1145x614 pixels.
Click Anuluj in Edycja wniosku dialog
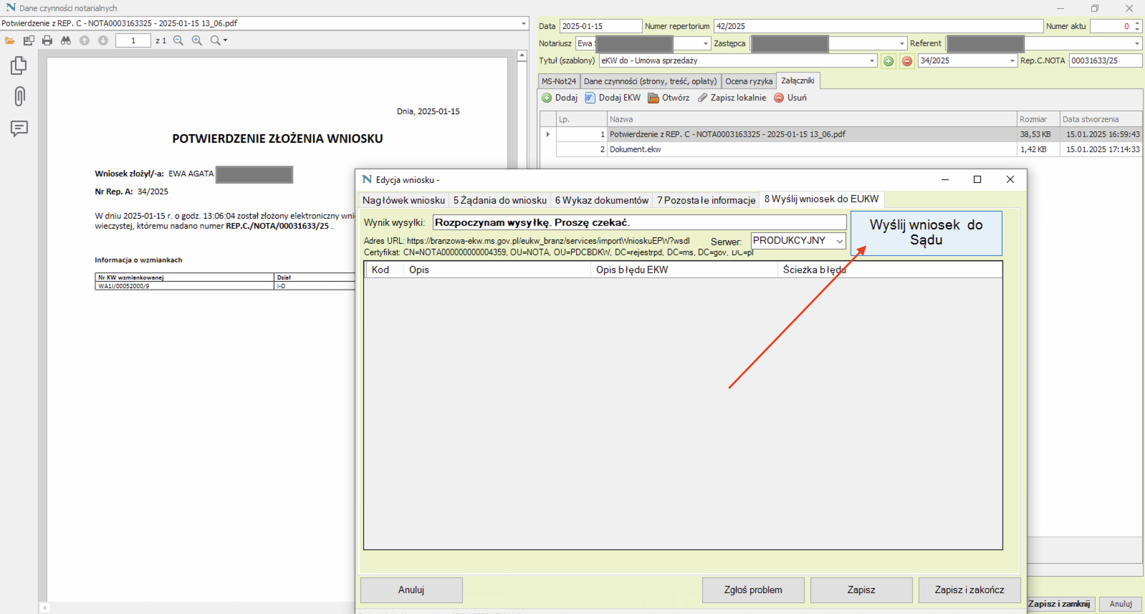(411, 590)
